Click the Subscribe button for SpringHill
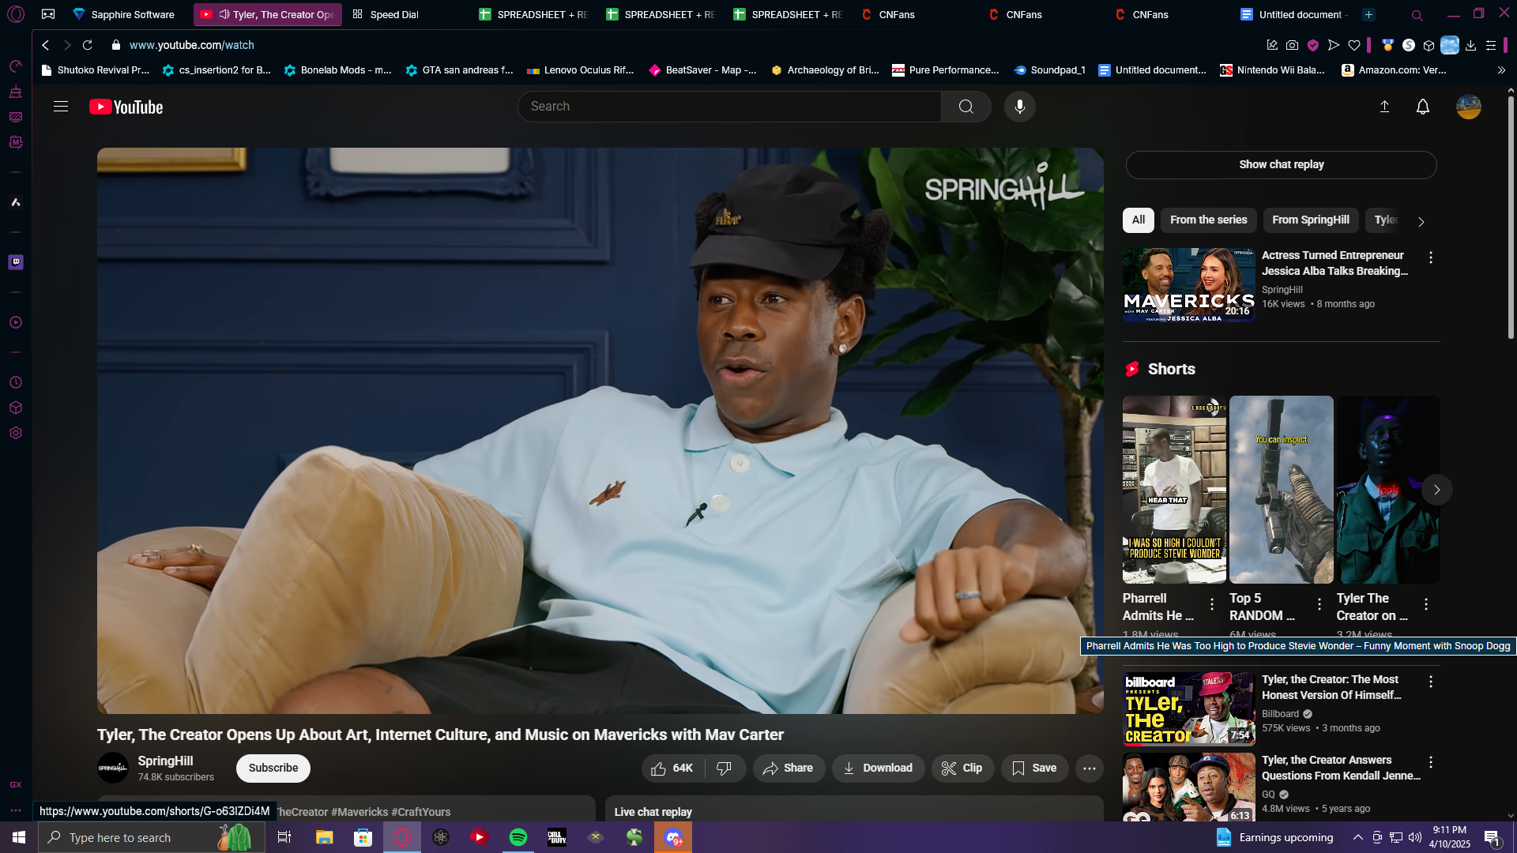 click(273, 768)
